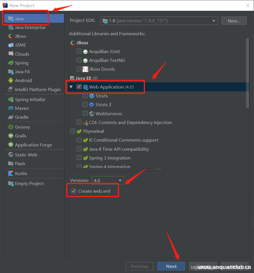Click the Static Web globe icon
The height and width of the screenshot is (273, 254).
click(x=11, y=155)
